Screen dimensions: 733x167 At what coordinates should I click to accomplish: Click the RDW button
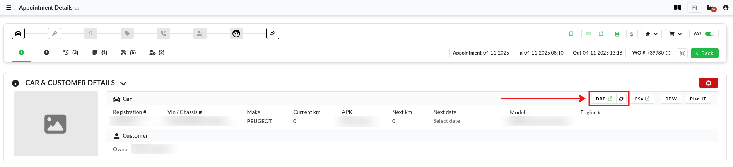click(671, 99)
